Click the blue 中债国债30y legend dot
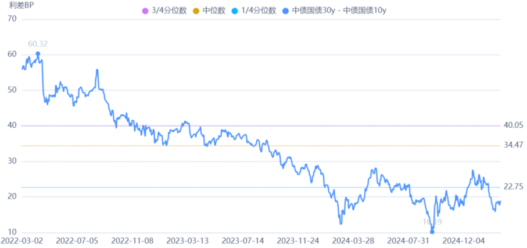Viewport: 527px width, 248px height. tap(284, 11)
